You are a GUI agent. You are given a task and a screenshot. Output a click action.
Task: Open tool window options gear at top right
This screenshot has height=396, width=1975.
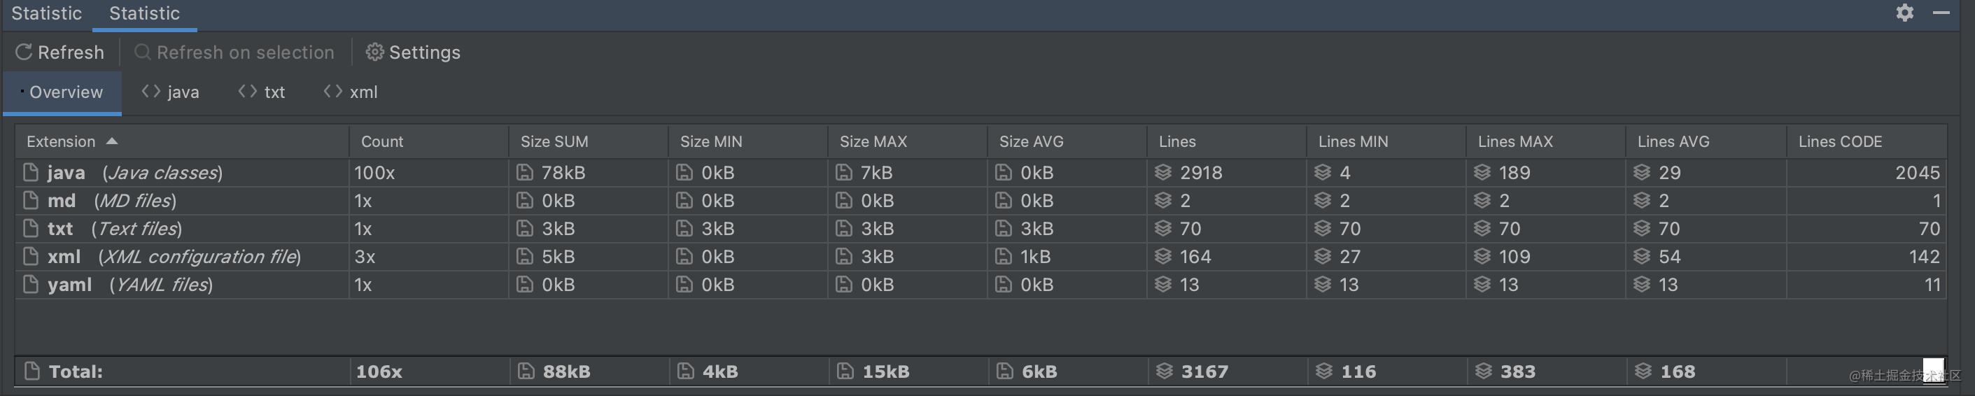coord(1904,13)
